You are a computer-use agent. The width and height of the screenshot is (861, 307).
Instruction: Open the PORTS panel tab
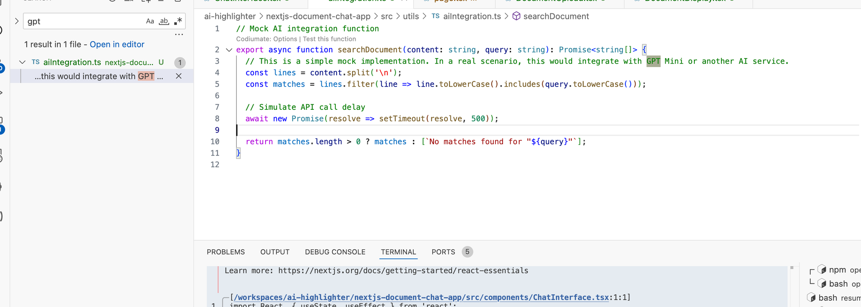point(443,252)
